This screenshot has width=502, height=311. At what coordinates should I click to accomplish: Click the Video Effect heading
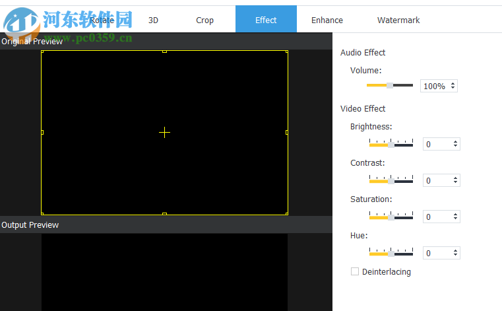pos(363,109)
